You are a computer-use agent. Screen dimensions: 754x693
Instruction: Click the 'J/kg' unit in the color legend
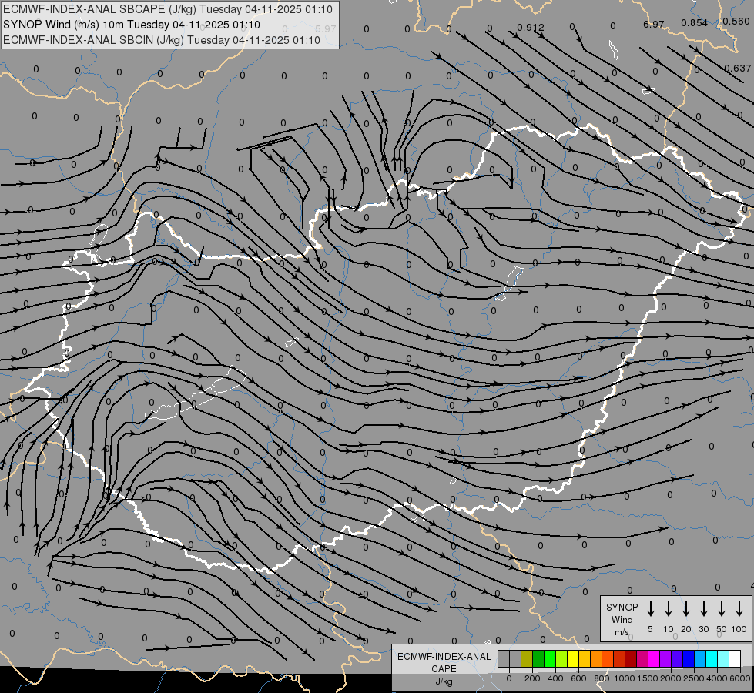(444, 681)
